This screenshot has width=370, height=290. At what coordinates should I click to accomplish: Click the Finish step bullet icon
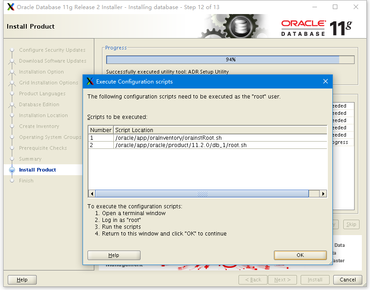[12, 181]
